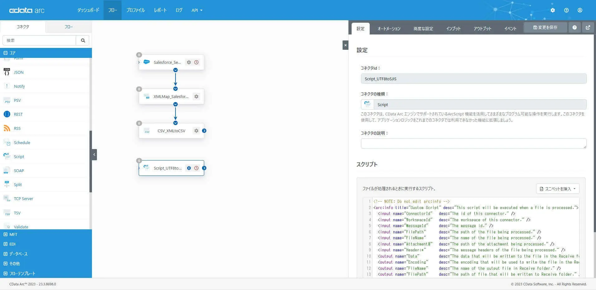Expand the MFT category
The image size is (596, 290).
tap(5, 234)
